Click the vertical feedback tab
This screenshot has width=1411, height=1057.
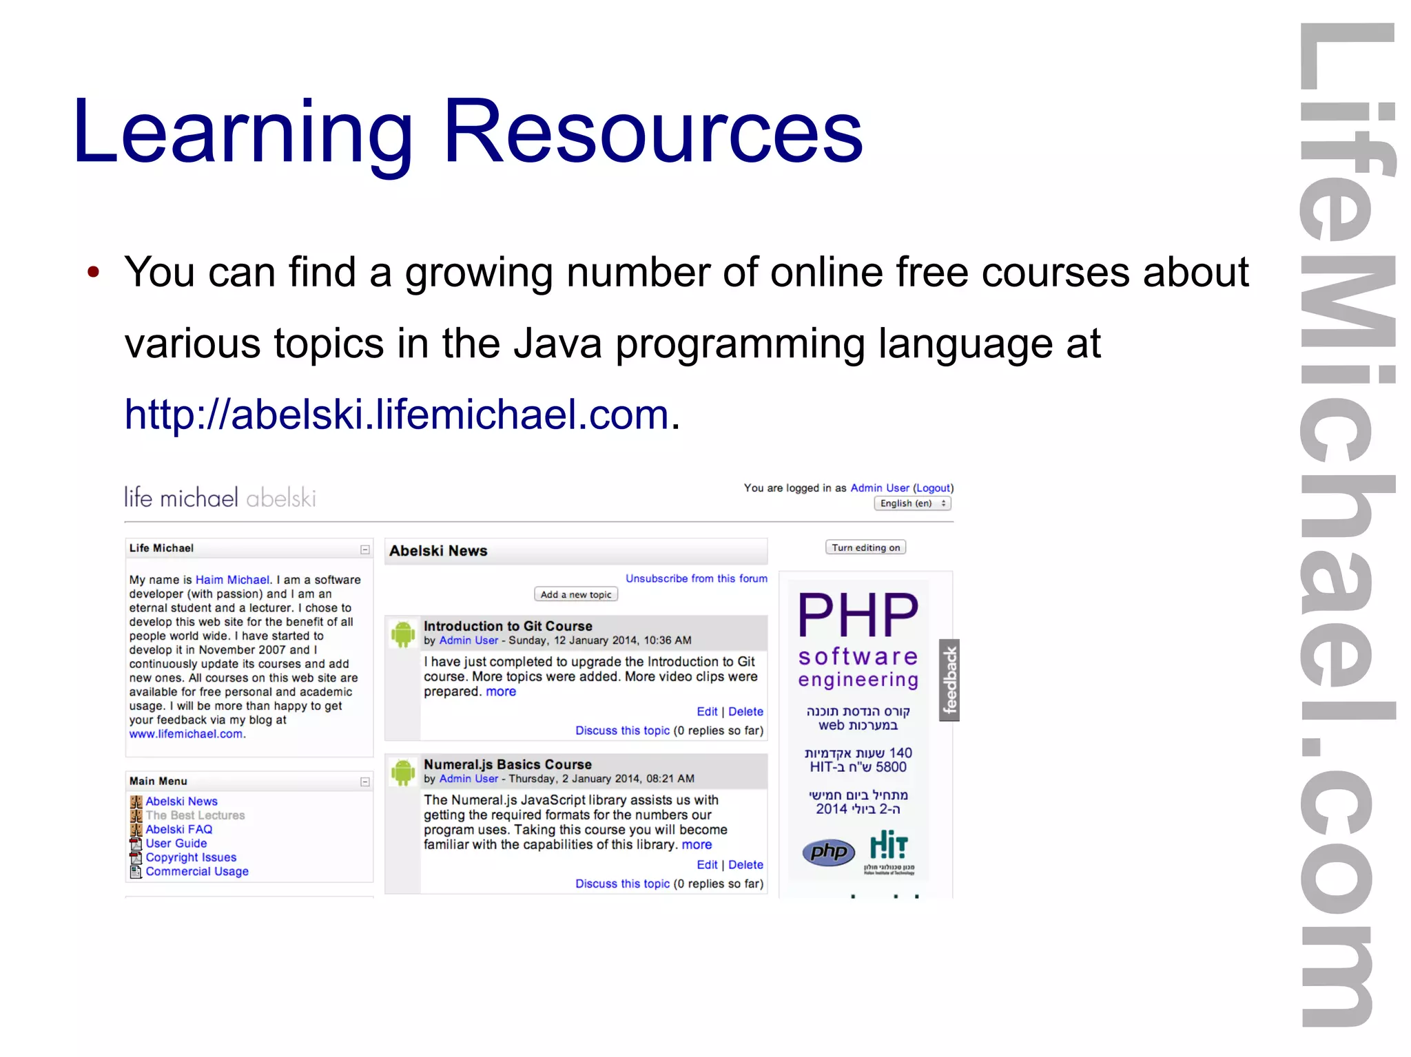point(949,680)
